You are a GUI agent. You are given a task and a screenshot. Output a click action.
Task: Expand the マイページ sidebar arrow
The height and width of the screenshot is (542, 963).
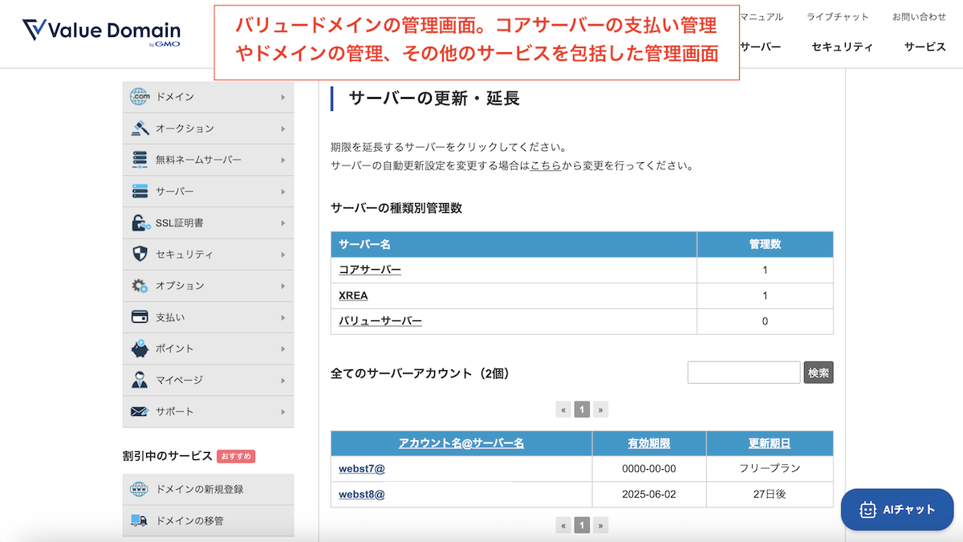click(283, 381)
